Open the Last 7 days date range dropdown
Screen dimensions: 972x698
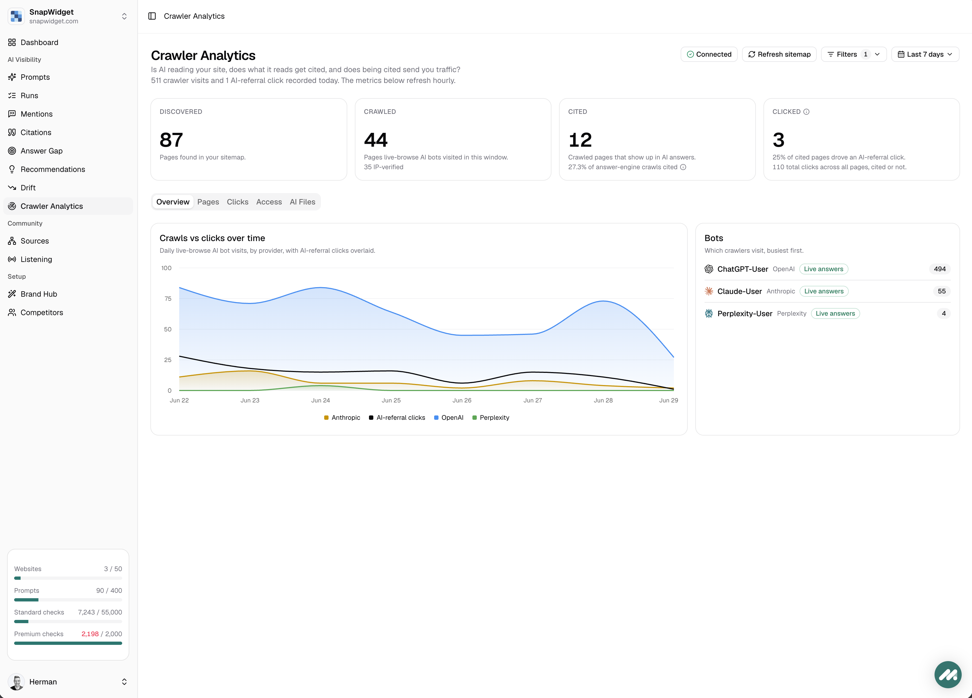pyautogui.click(x=925, y=54)
